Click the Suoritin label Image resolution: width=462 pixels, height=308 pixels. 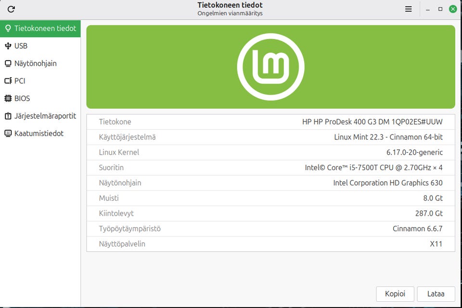(x=111, y=168)
